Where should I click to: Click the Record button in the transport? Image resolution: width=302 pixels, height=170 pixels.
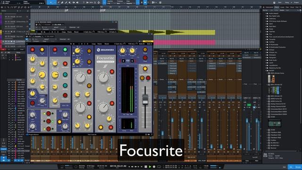click(x=154, y=167)
